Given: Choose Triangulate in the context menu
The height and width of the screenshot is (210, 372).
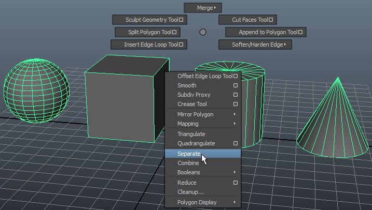Looking at the screenshot, I should coord(191,134).
